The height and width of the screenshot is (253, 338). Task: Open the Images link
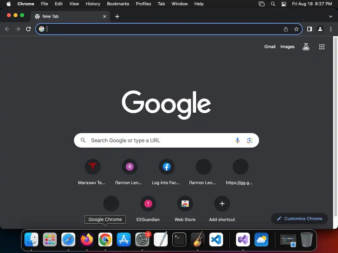click(287, 47)
